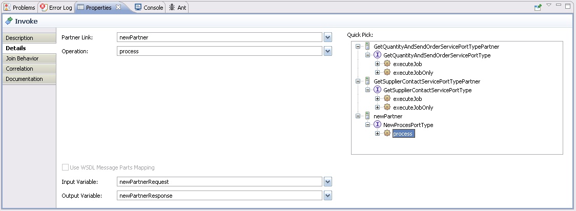Open the Output Variable dropdown arrow
Screen dimensions: 576x211
[328, 196]
